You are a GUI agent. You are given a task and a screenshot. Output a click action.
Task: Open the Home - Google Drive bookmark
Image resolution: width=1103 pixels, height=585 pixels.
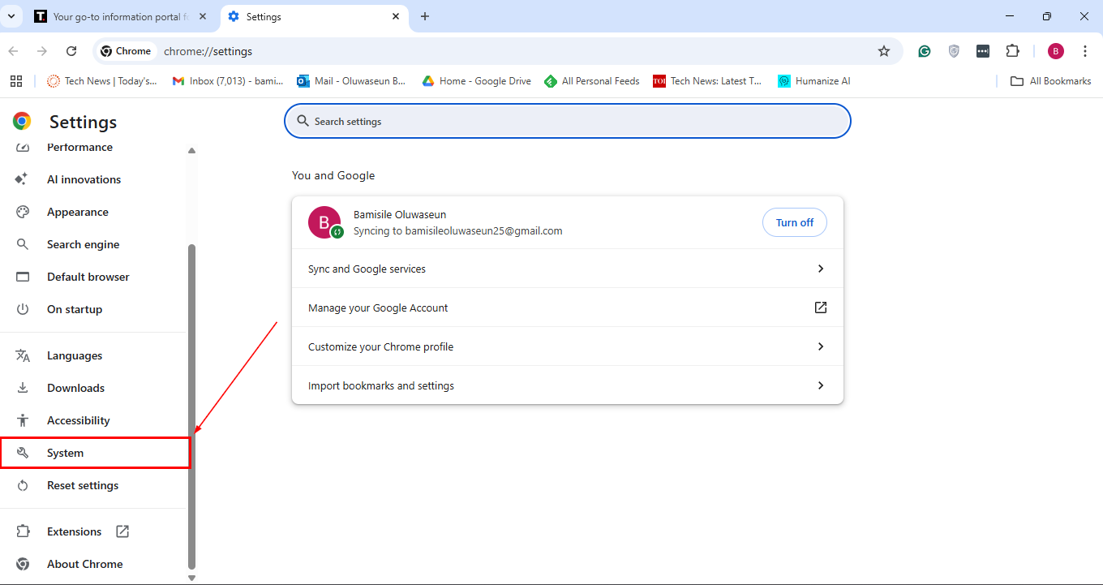click(x=476, y=80)
